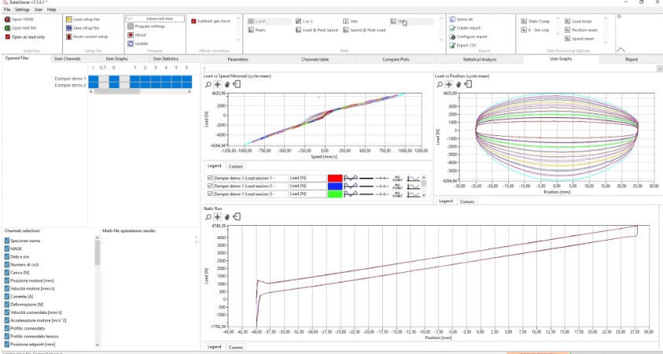Select the L vs V plot
Image resolution: width=663 pixels, height=354 pixels.
click(x=304, y=21)
